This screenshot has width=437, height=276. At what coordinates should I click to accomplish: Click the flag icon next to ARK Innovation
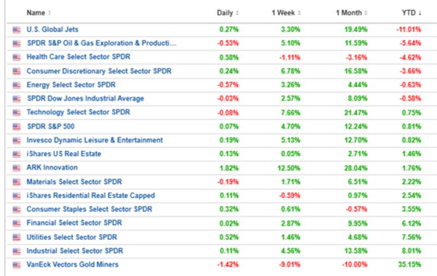16,168
